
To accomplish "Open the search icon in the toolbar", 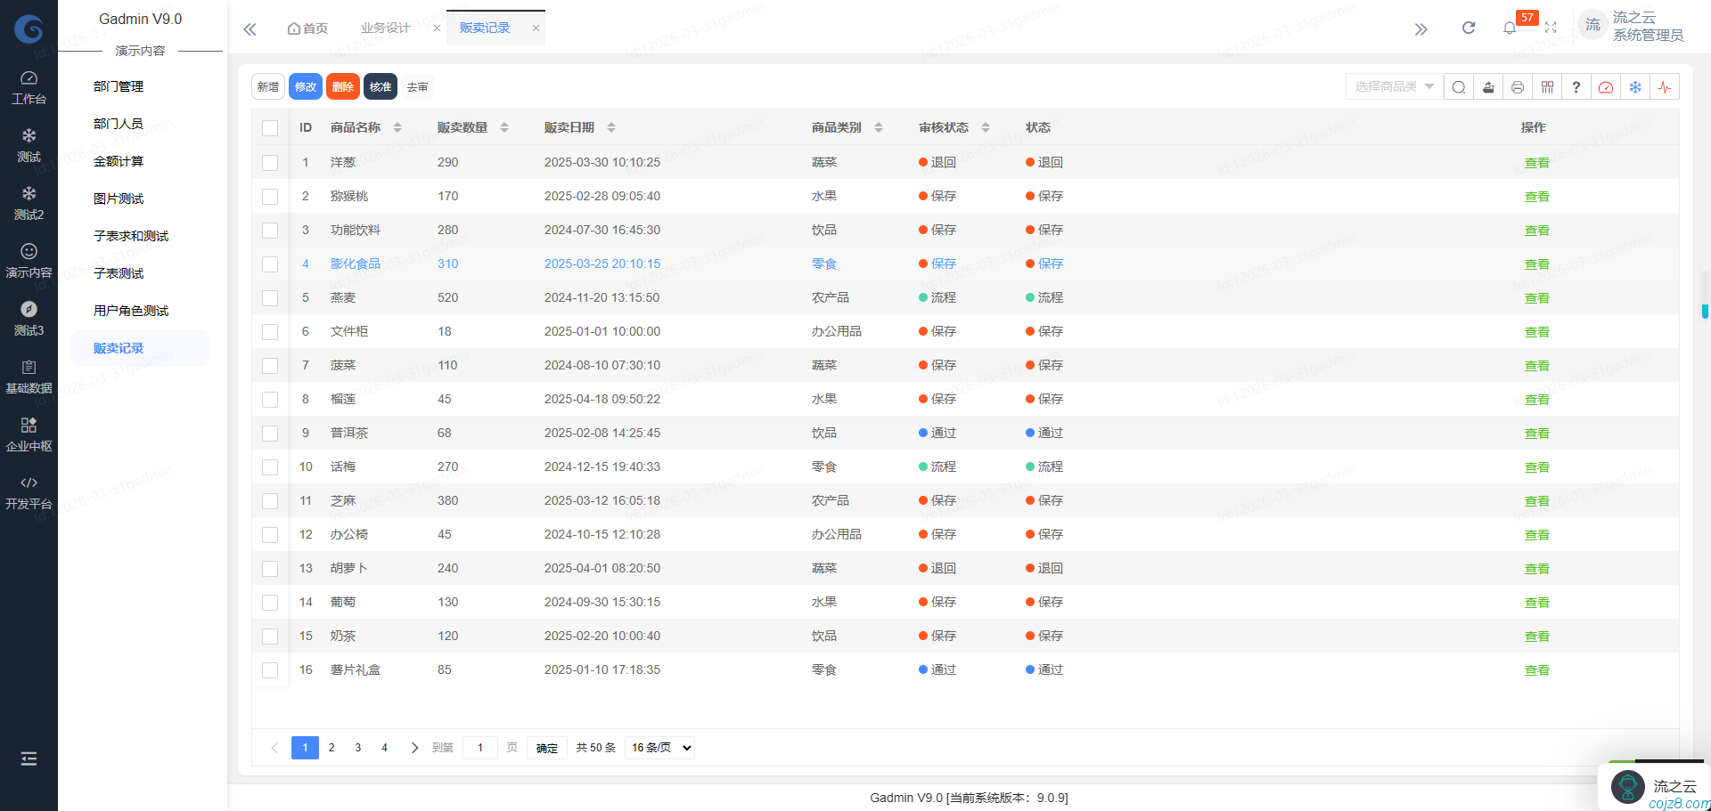I will [x=1459, y=86].
